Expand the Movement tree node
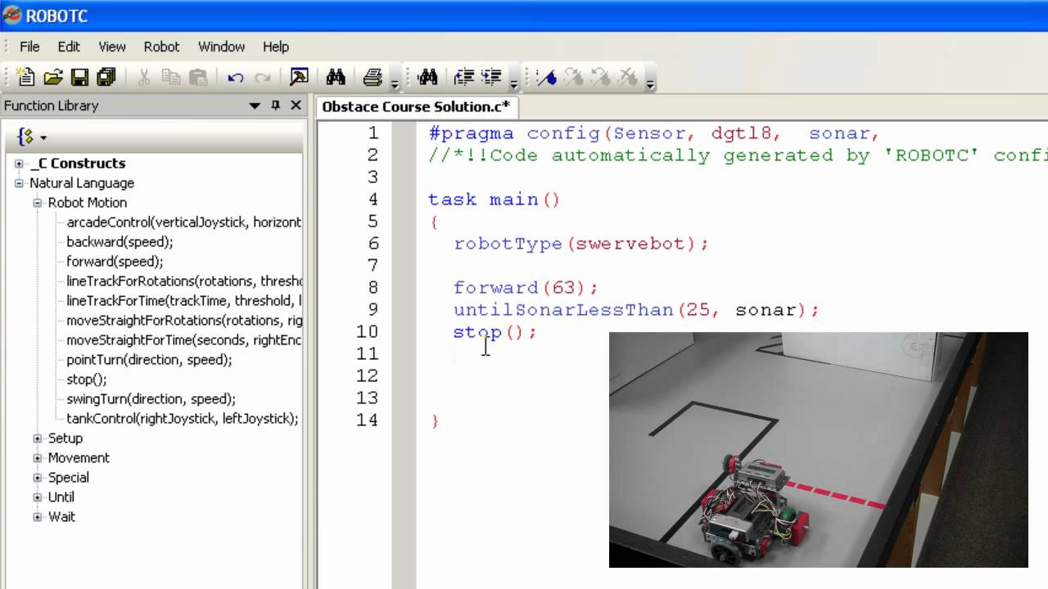 (x=38, y=458)
